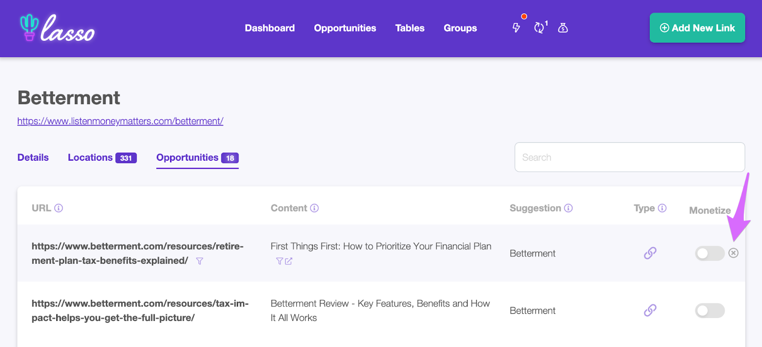Enable Monetize toggle for tax-impact row
The height and width of the screenshot is (347, 762).
pyautogui.click(x=710, y=311)
